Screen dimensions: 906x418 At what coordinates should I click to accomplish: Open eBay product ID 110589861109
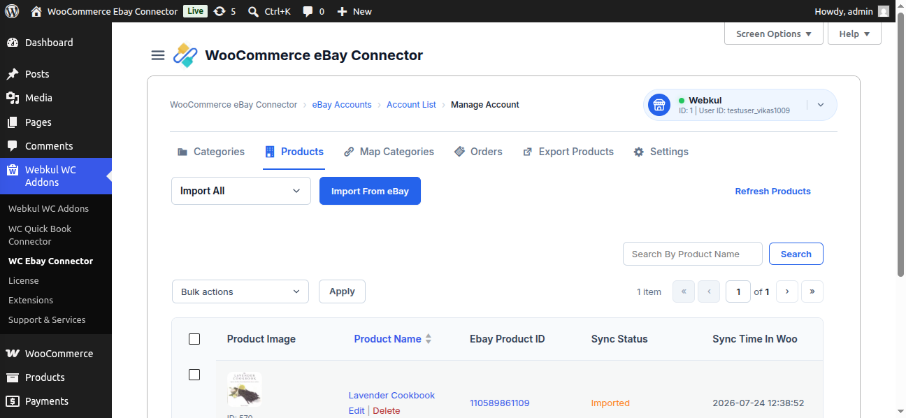point(500,403)
